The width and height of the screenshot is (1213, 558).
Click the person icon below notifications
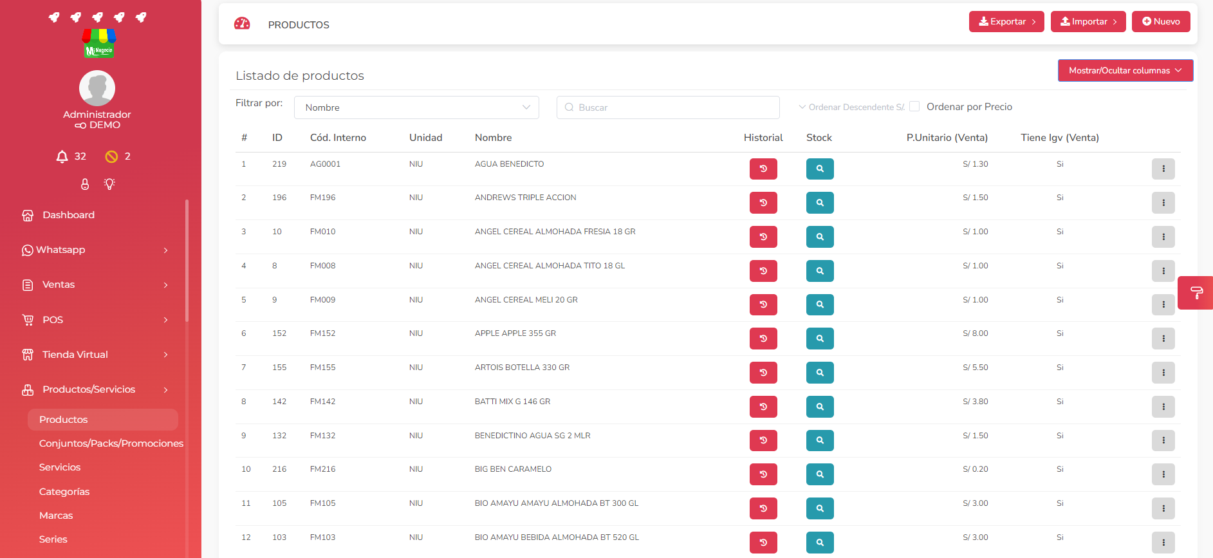(x=85, y=184)
